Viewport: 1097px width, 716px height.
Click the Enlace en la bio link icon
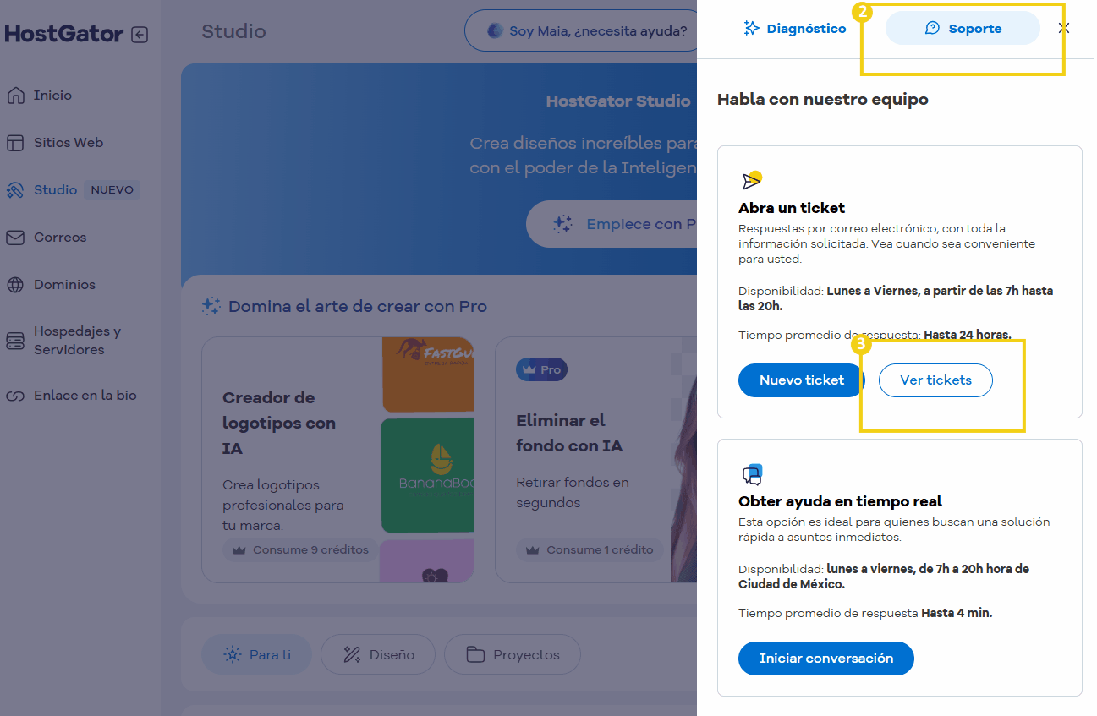tap(15, 396)
